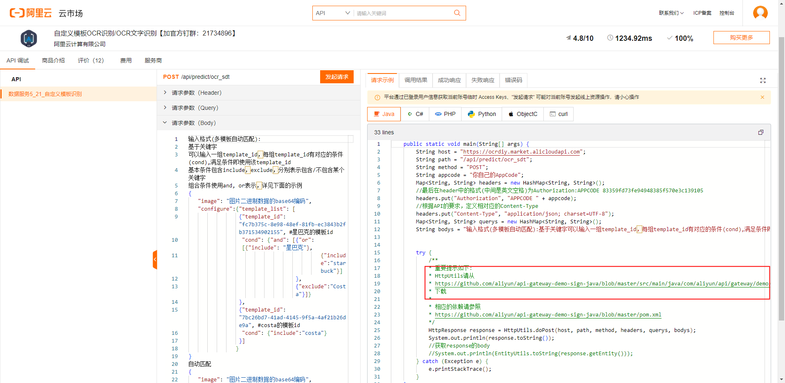Click the 发起请求 button
This screenshot has height=383, width=785.
[336, 77]
